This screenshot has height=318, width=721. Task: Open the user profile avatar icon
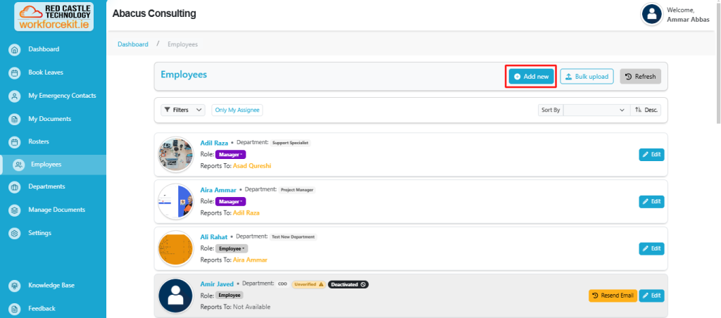652,14
